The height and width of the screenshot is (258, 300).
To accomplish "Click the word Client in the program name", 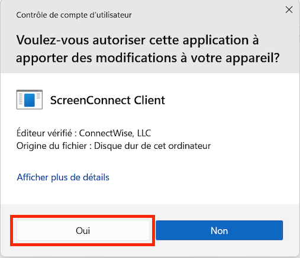I will point(150,100).
